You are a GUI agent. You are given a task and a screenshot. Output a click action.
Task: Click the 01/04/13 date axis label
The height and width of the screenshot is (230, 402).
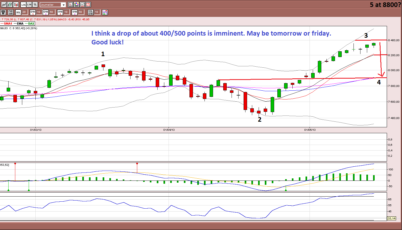(x=169, y=130)
